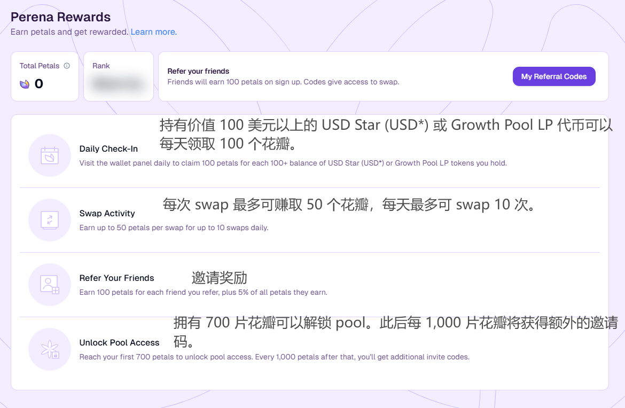Click the Rank label
Viewport: 625px width, 408px height.
101,66
